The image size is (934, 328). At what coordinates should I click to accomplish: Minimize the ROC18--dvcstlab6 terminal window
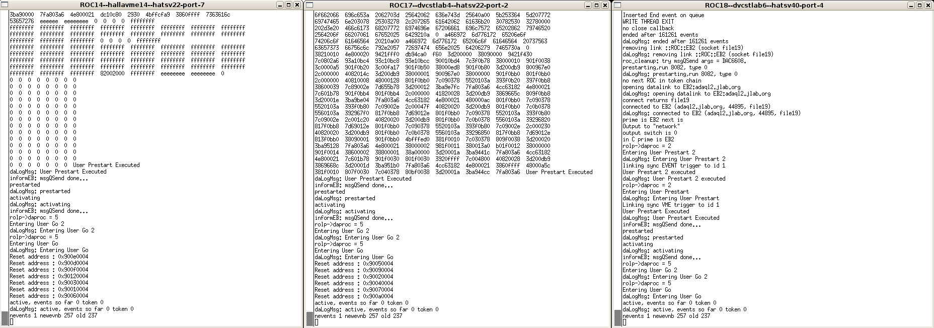click(912, 5)
